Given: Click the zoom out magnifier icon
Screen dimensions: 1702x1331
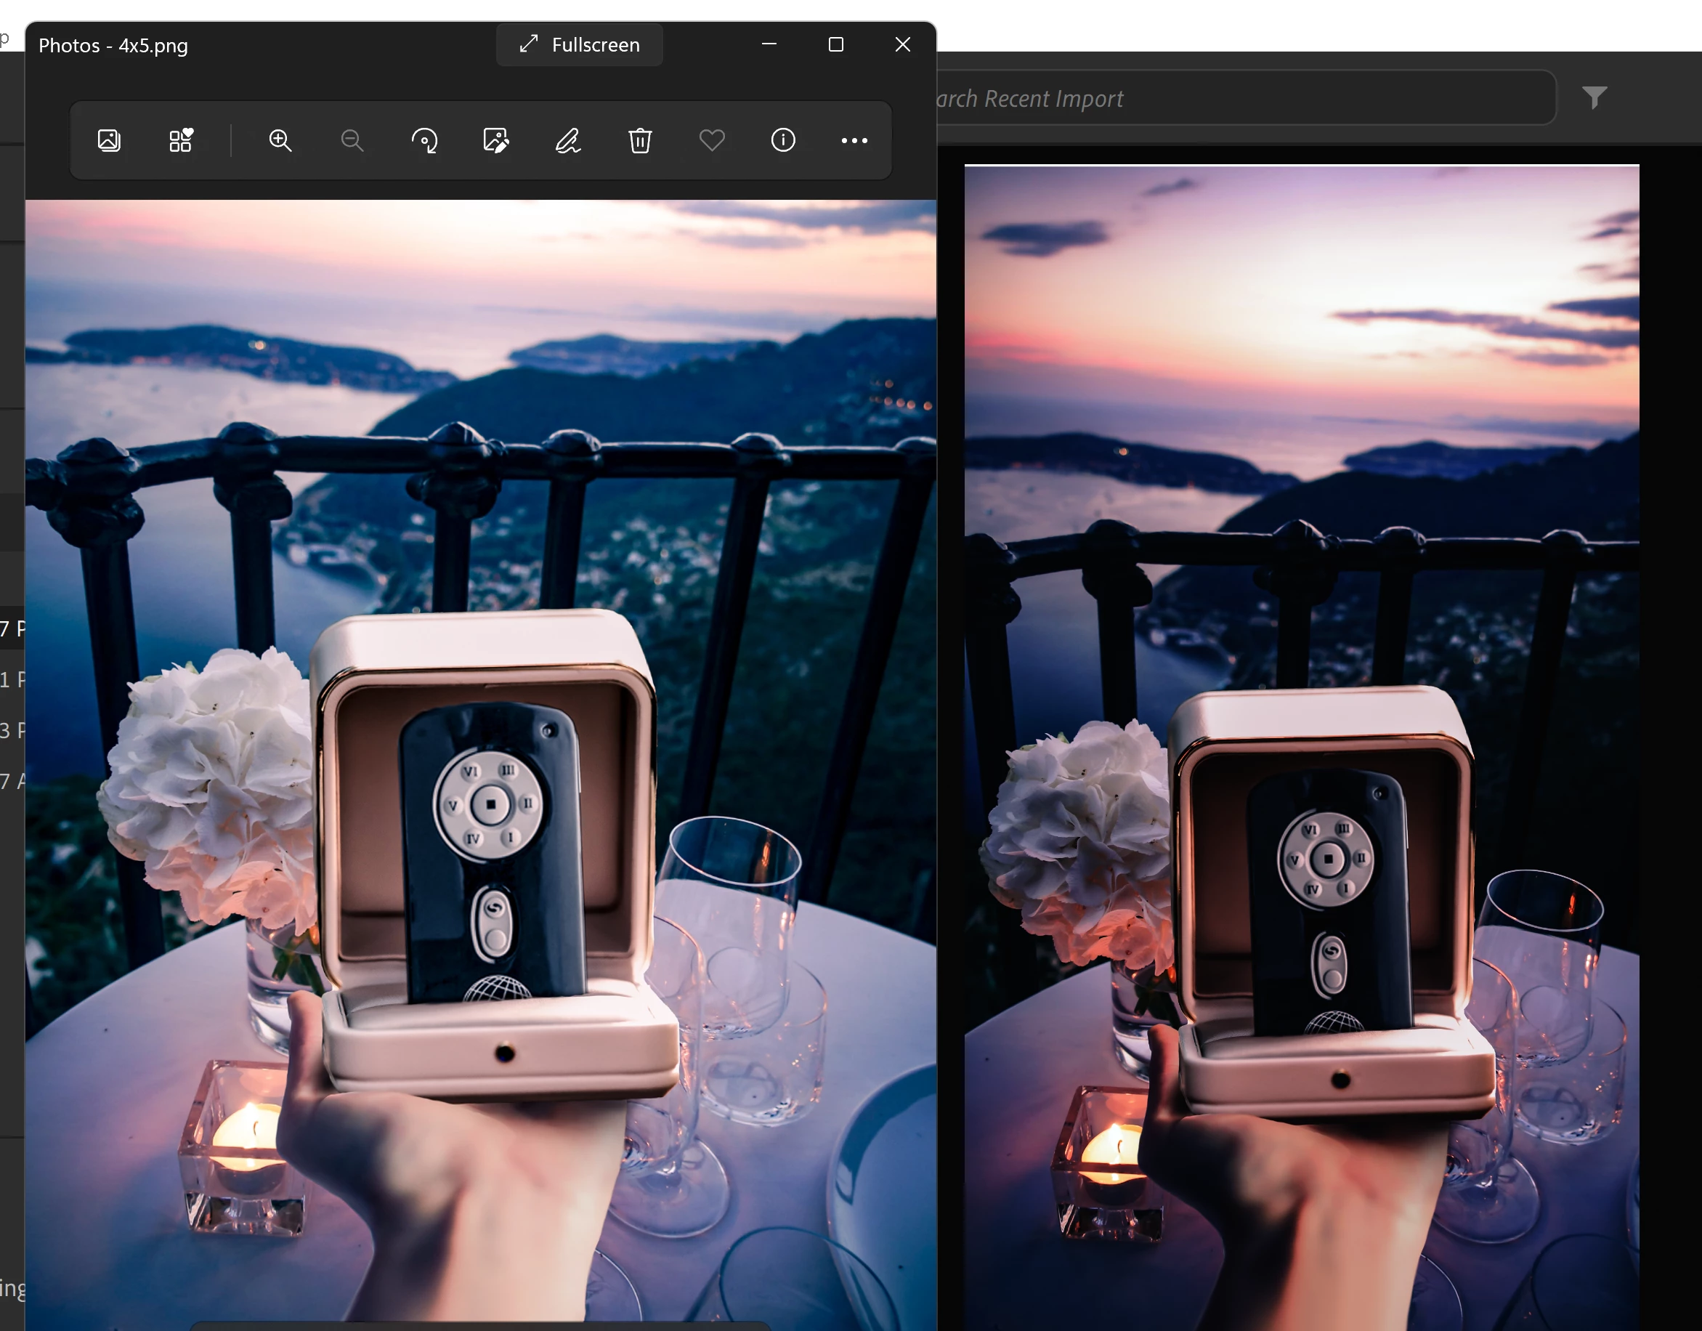Looking at the screenshot, I should 352,140.
